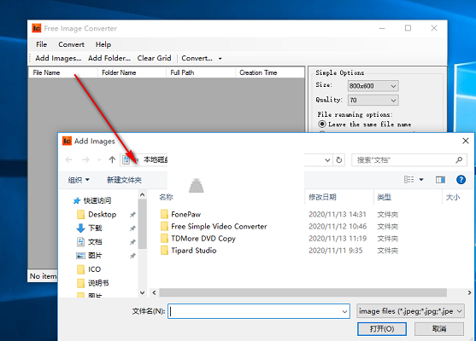
Task: Select the FonePaw folder
Action: [x=185, y=215]
